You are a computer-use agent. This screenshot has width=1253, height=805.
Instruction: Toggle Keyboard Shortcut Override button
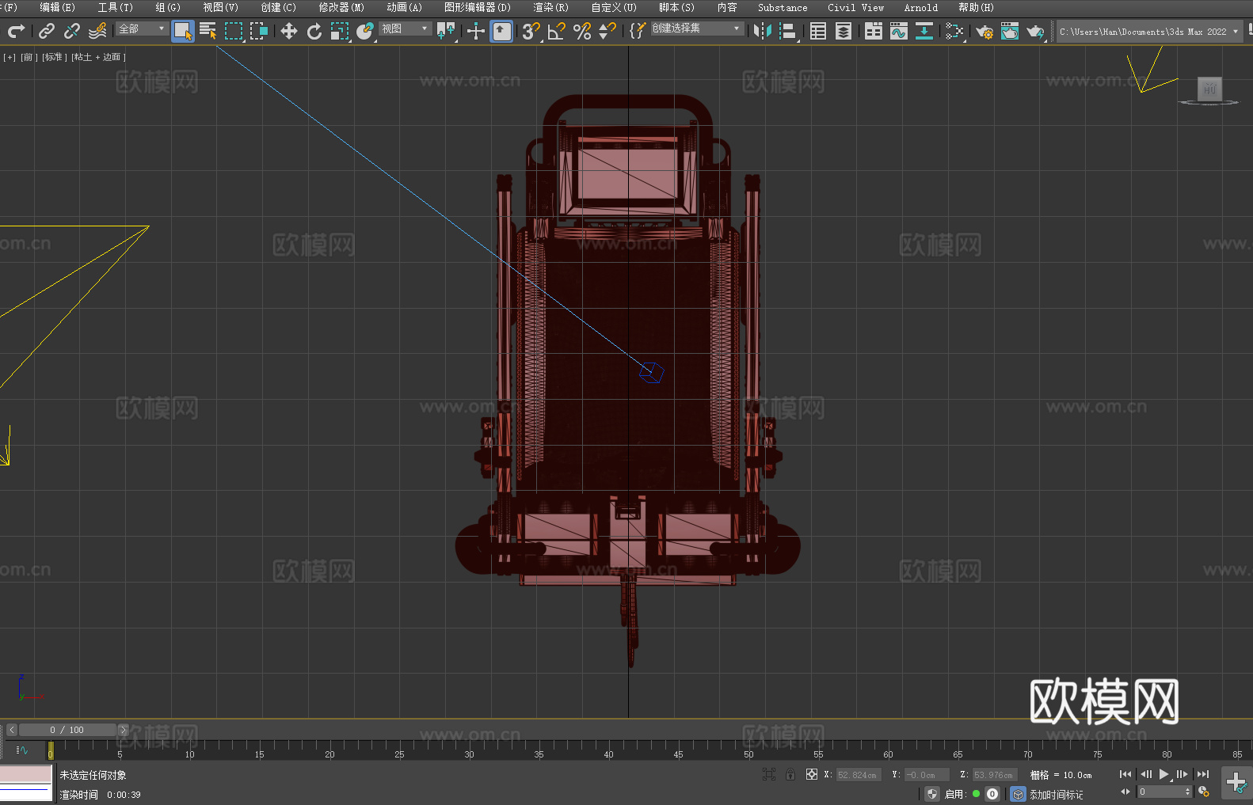(502, 31)
